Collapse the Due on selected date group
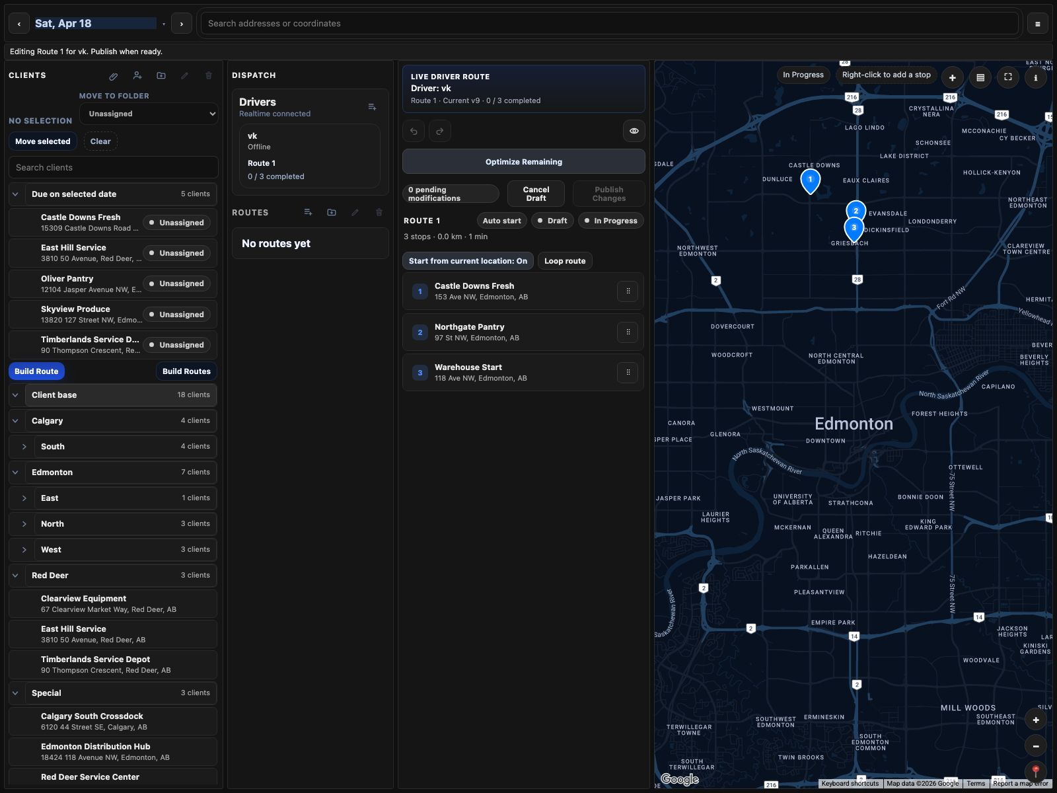 coord(15,194)
